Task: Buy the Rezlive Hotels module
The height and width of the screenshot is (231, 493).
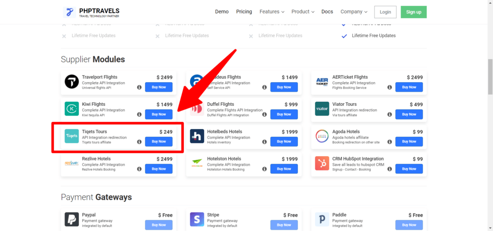Action: click(x=159, y=169)
